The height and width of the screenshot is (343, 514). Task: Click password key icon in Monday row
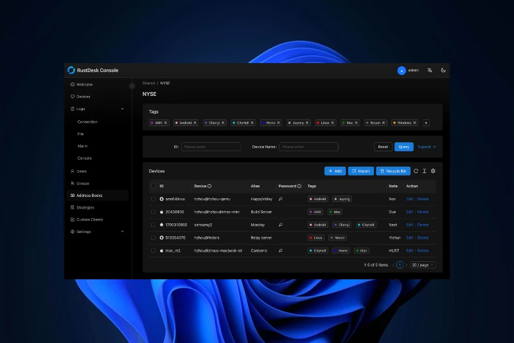click(x=281, y=225)
